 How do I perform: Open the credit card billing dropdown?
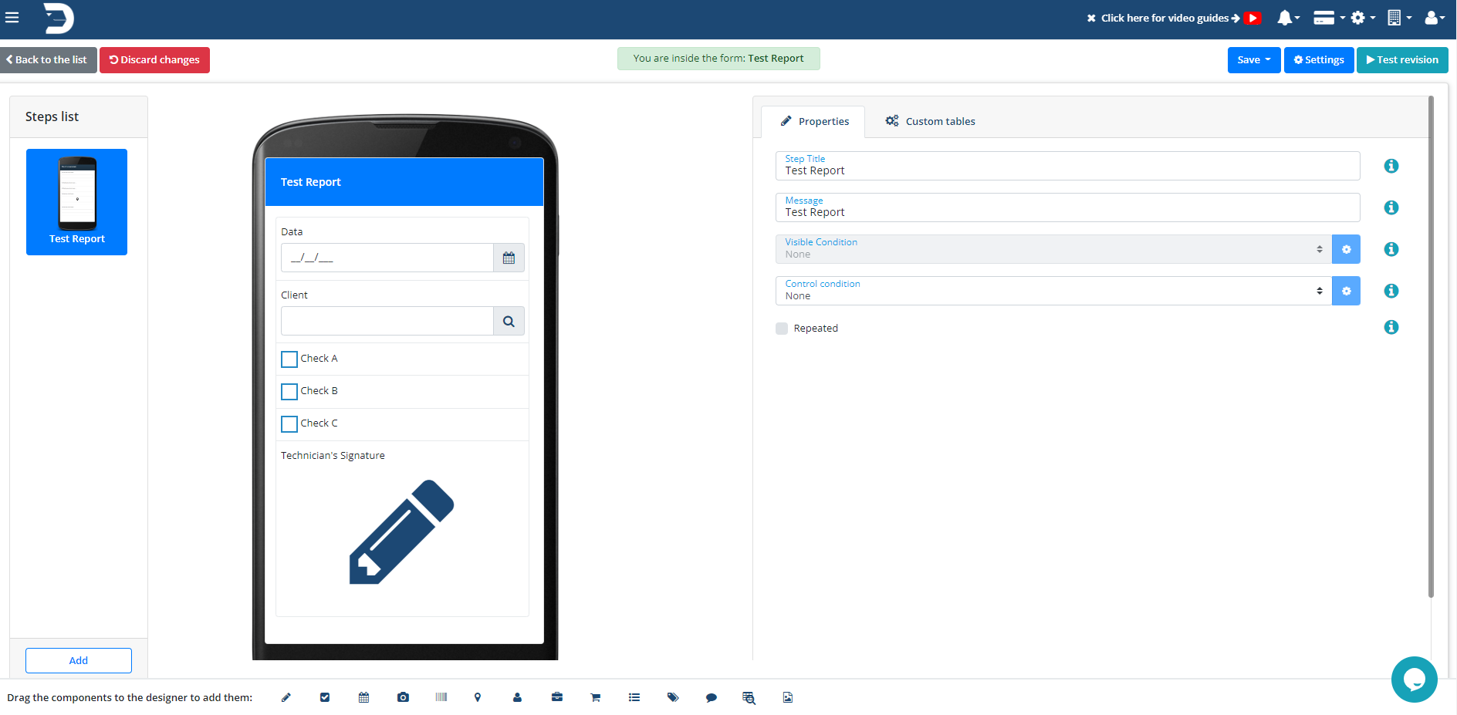tap(1329, 18)
